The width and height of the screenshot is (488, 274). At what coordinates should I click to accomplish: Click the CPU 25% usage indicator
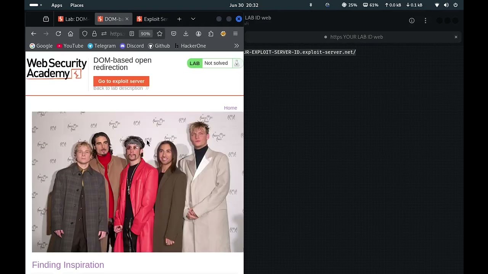(x=349, y=5)
